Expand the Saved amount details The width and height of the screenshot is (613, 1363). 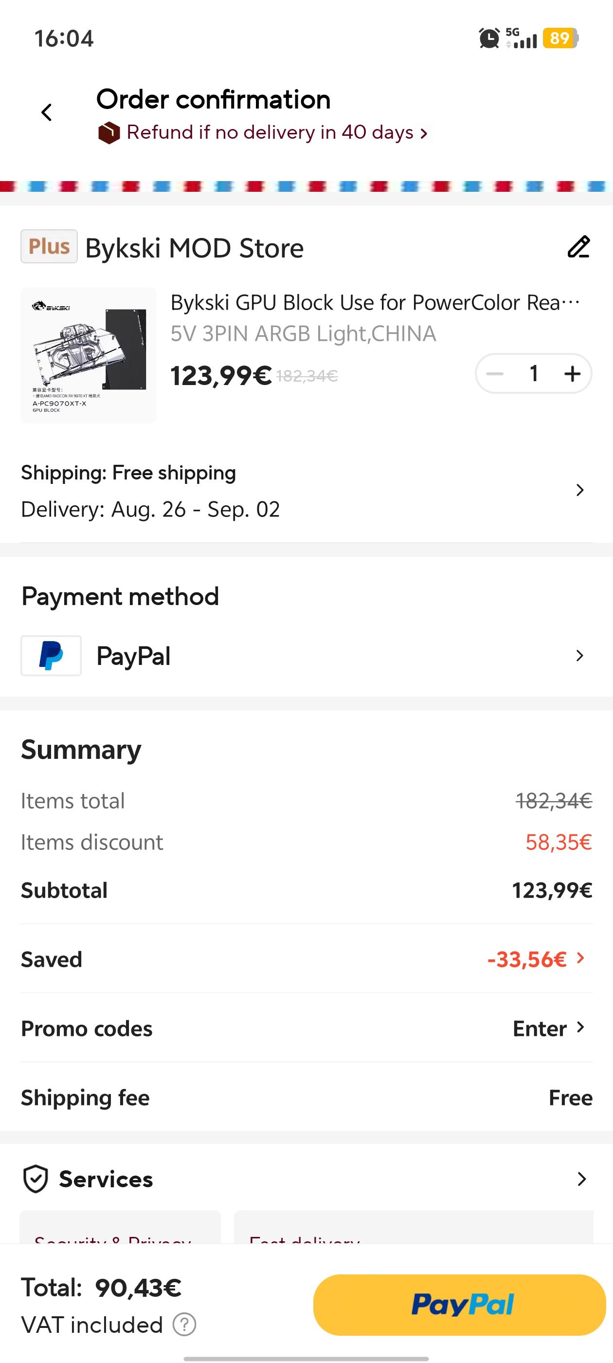click(581, 958)
